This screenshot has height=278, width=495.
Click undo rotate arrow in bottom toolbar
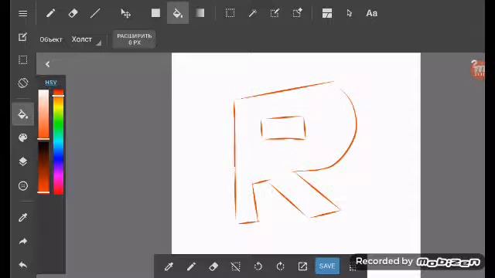click(258, 266)
